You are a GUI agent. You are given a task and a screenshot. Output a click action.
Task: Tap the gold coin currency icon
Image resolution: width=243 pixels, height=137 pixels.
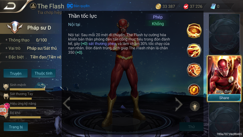coord(158,6)
